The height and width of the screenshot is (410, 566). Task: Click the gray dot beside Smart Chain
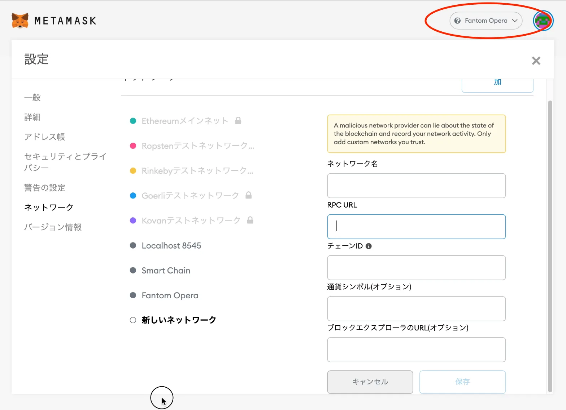tap(133, 270)
